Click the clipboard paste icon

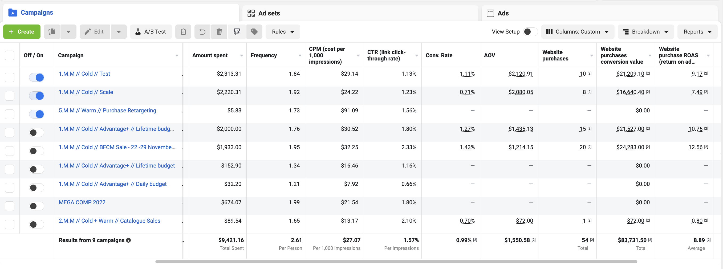[183, 32]
